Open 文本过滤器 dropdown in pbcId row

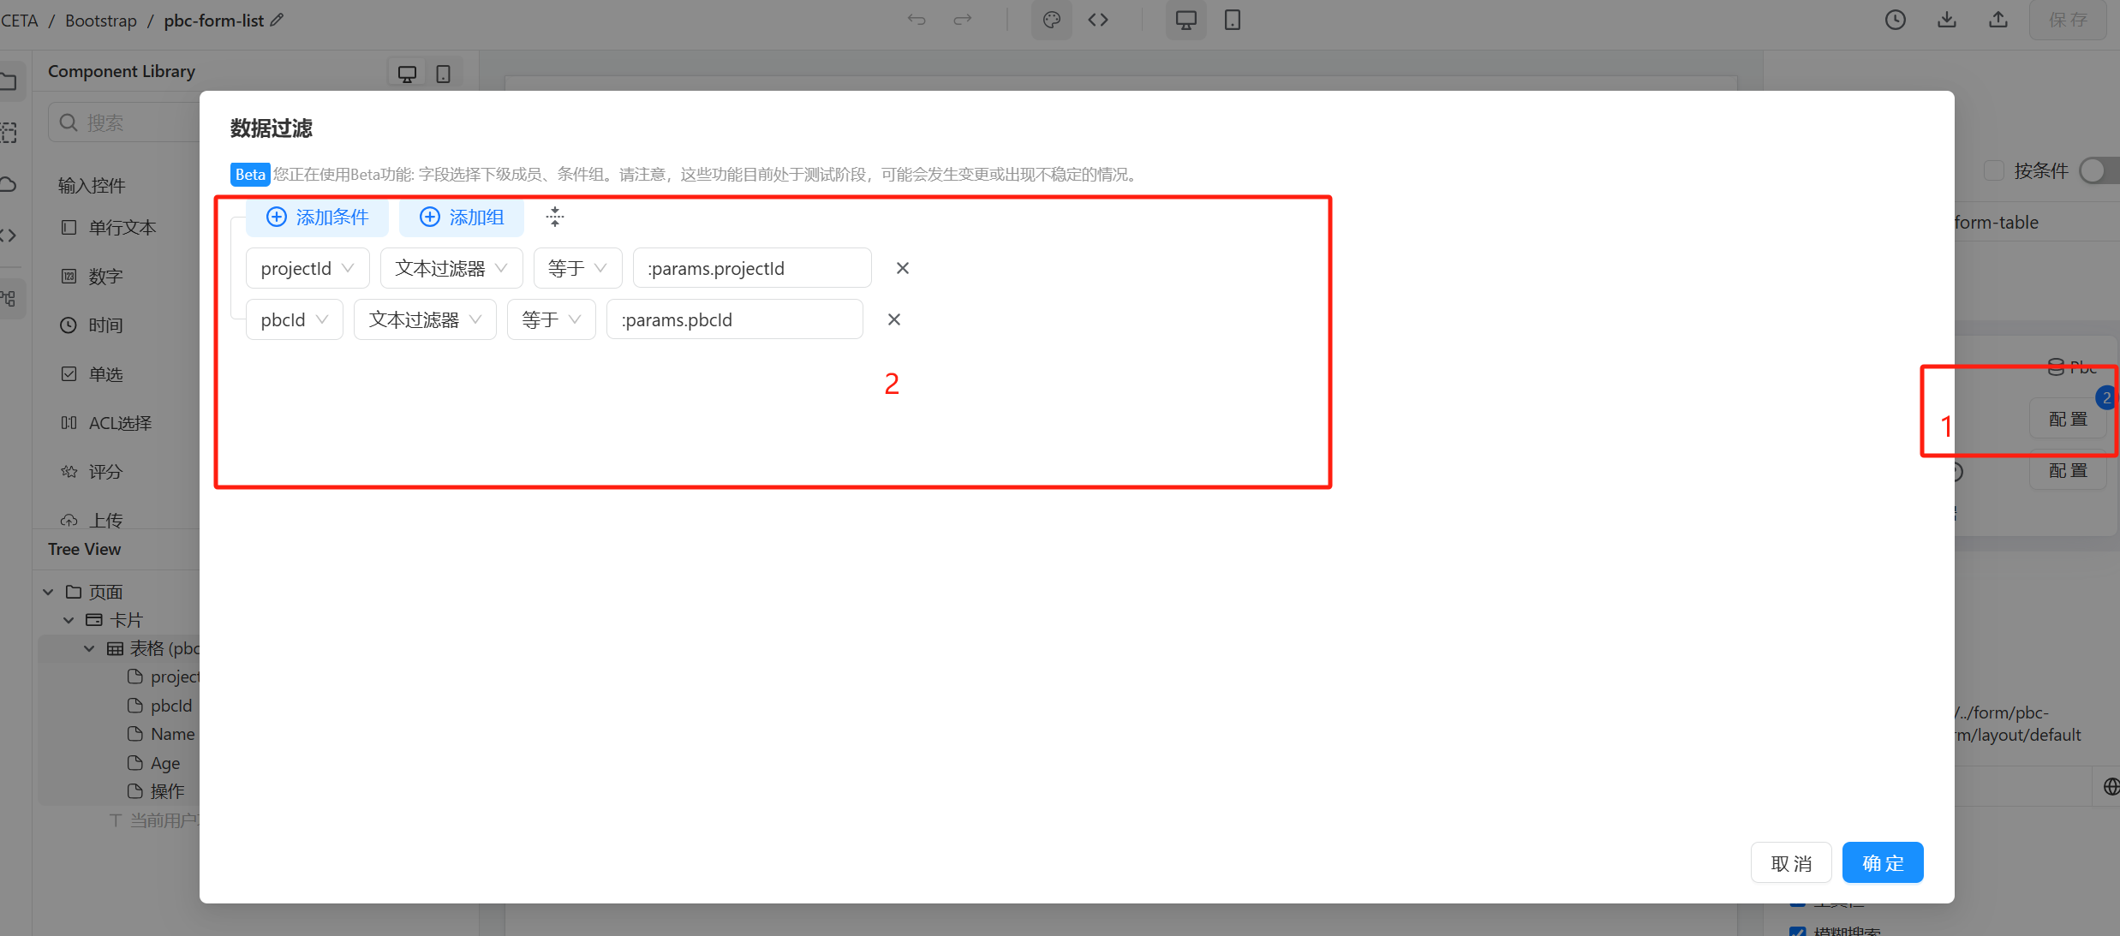[425, 319]
